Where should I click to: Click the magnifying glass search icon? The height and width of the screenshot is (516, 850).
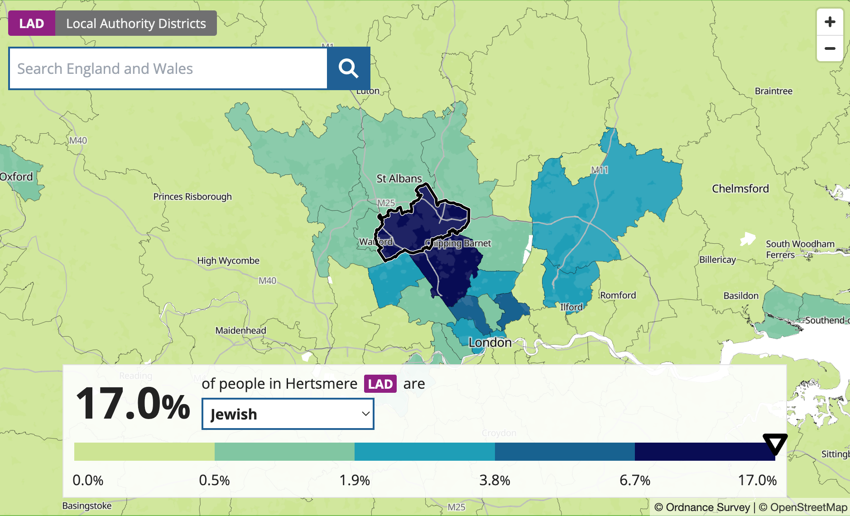(x=348, y=68)
